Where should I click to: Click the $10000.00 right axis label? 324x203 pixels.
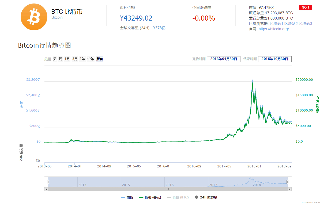304,110
